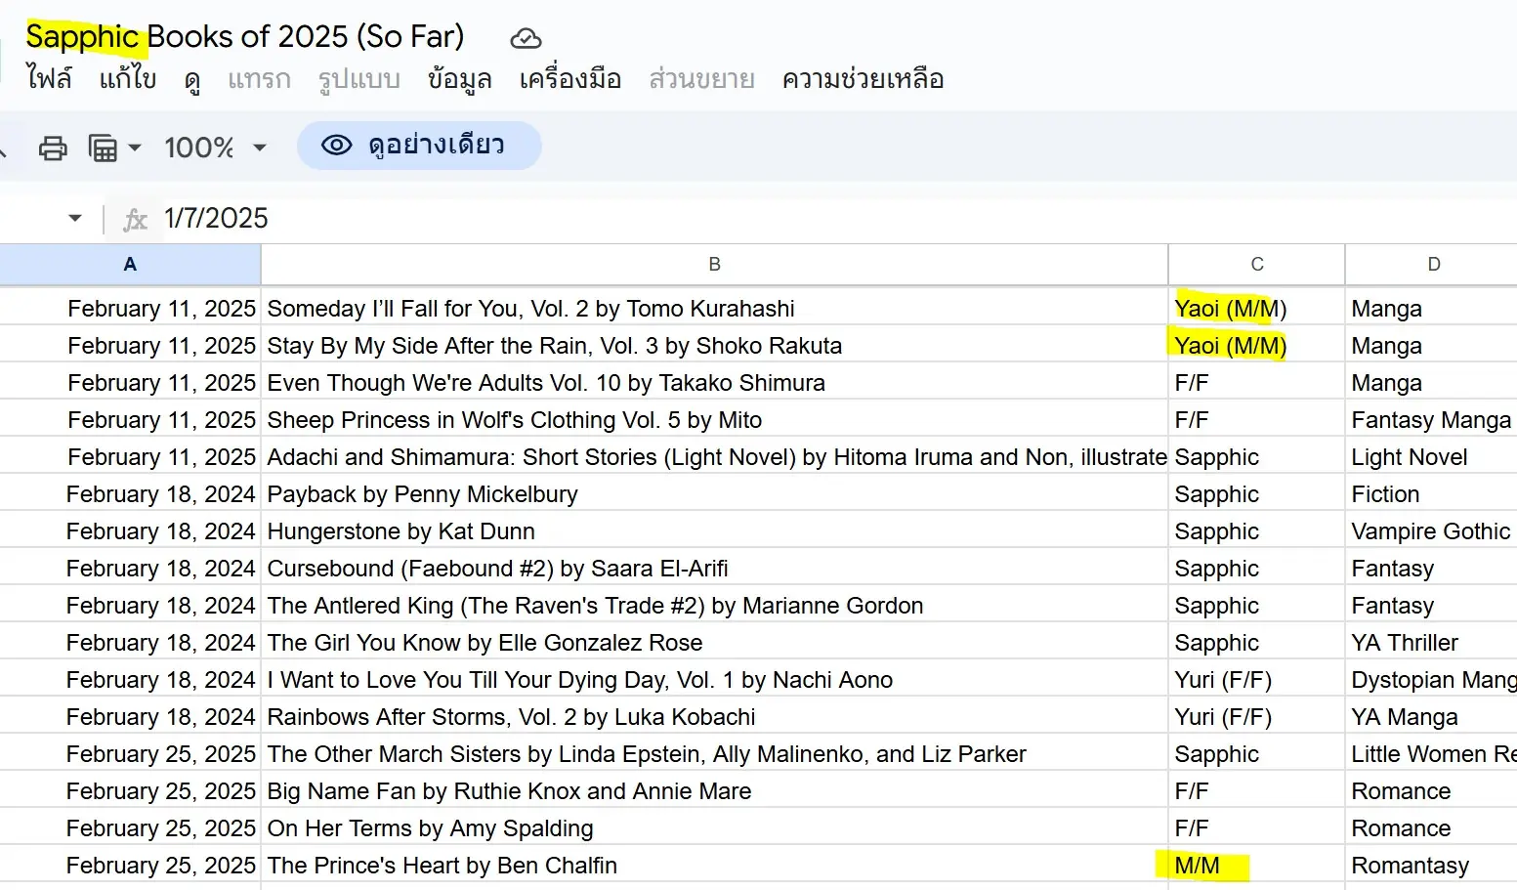Open the name box dropdown arrow
1517x890 pixels.
pos(75,218)
